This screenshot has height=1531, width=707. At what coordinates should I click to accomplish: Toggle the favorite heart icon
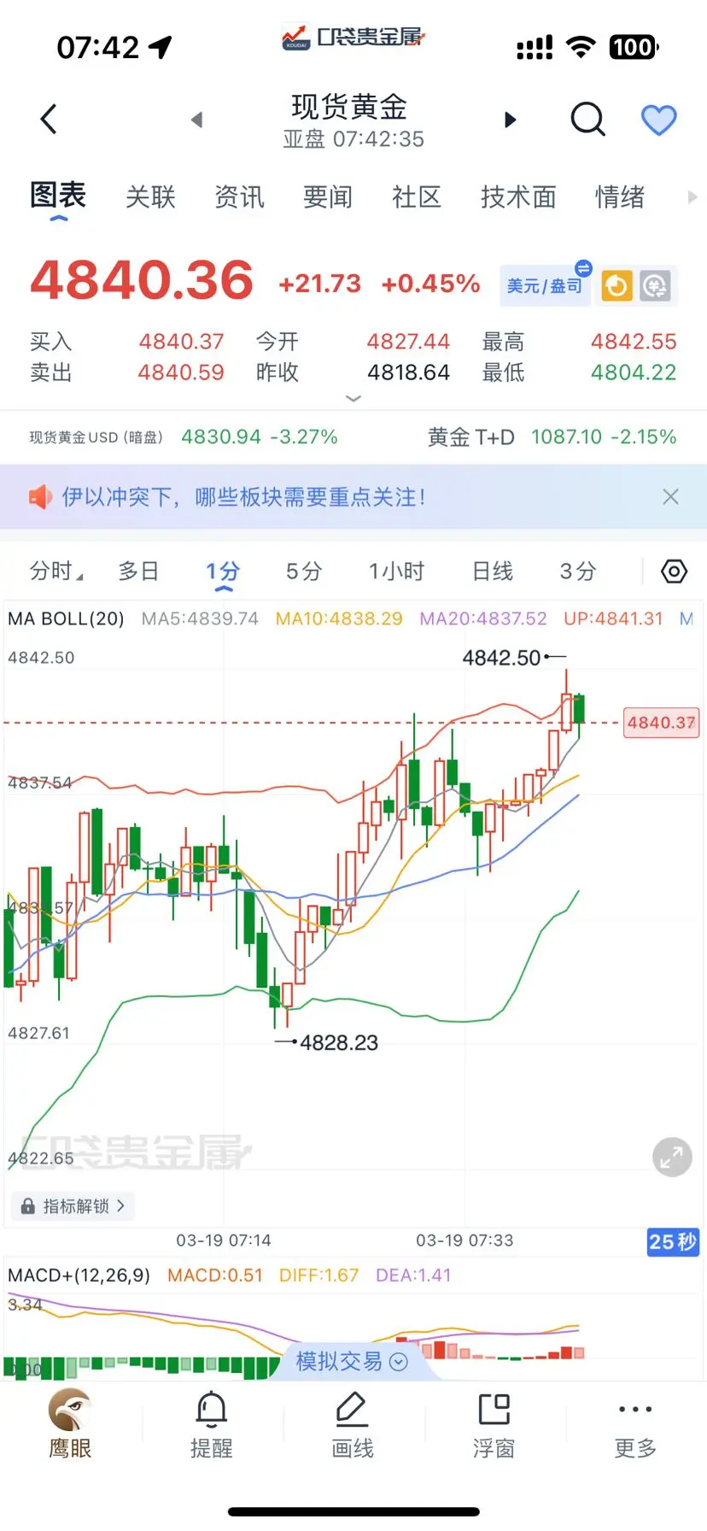pyautogui.click(x=658, y=120)
